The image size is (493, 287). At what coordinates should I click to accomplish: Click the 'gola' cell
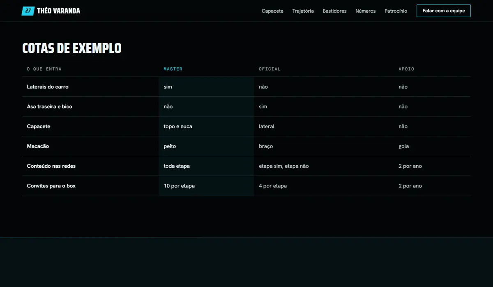pyautogui.click(x=432, y=146)
